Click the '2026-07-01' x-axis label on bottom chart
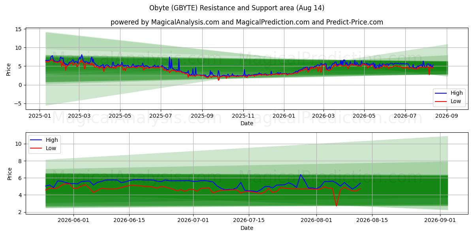The image size is (474, 237). [x=193, y=221]
